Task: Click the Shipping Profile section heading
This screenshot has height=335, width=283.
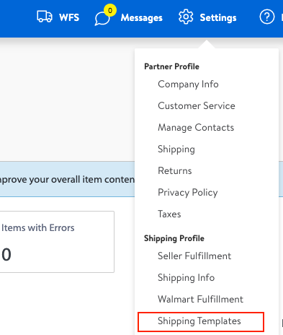Action: click(174, 238)
